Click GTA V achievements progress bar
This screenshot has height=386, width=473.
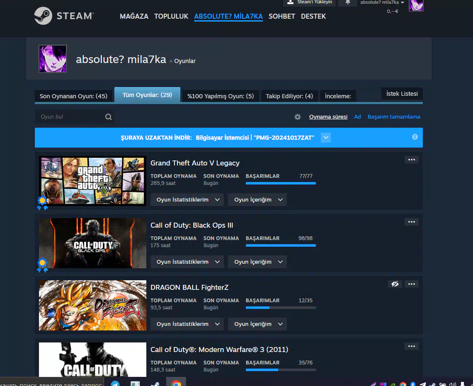click(x=281, y=183)
